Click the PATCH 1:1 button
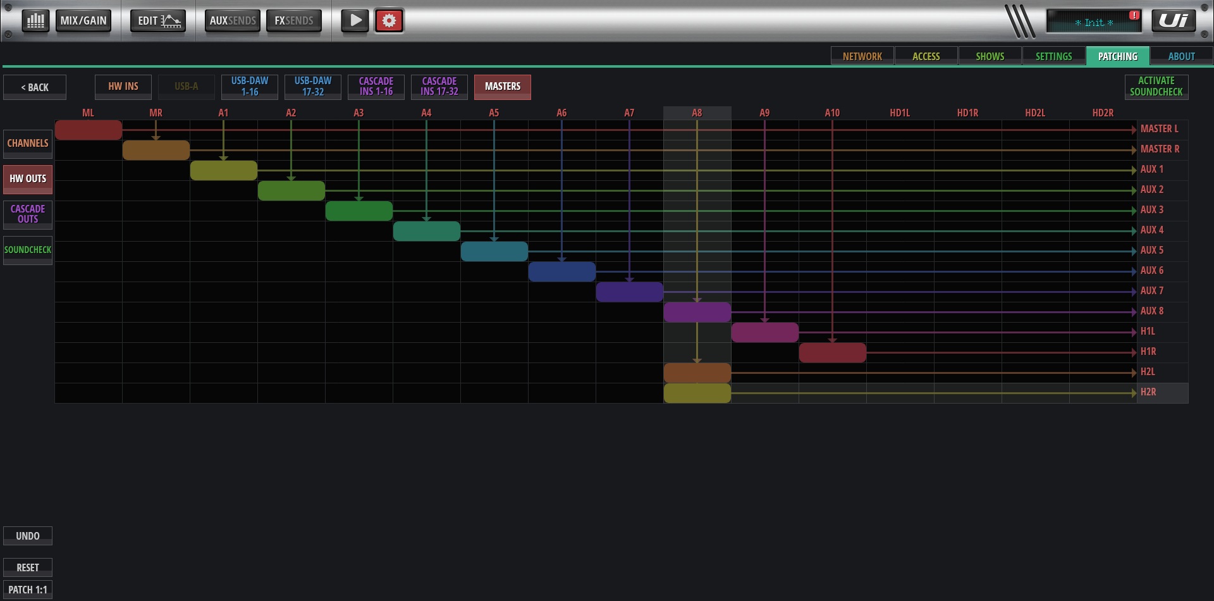1214x601 pixels. (28, 590)
